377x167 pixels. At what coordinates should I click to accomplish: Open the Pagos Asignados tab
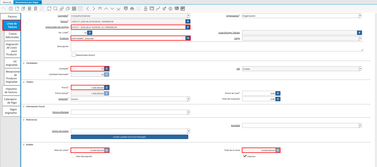pyautogui.click(x=12, y=111)
